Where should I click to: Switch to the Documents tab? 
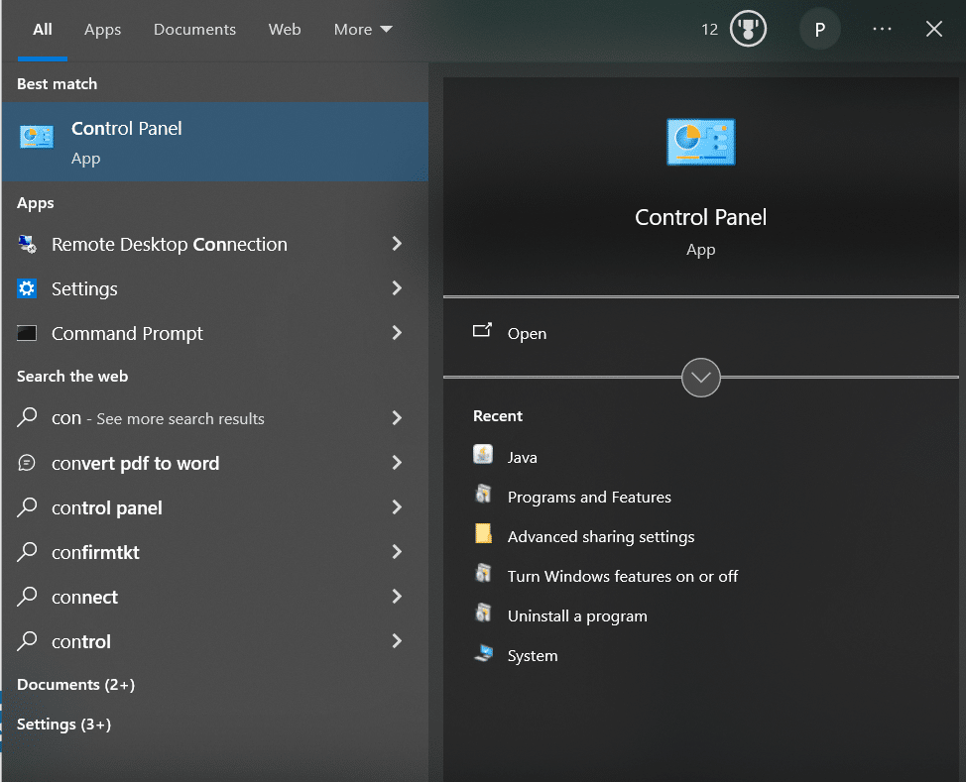[x=194, y=29]
